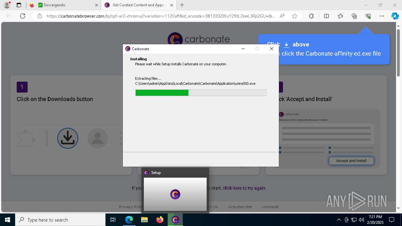Open the Edge tab actions menu icon
The height and width of the screenshot is (226, 402).
[19, 5]
